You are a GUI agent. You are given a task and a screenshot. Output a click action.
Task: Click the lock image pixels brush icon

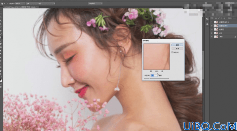[219, 18]
